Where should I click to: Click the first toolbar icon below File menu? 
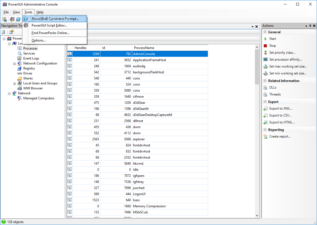[x=4, y=19]
